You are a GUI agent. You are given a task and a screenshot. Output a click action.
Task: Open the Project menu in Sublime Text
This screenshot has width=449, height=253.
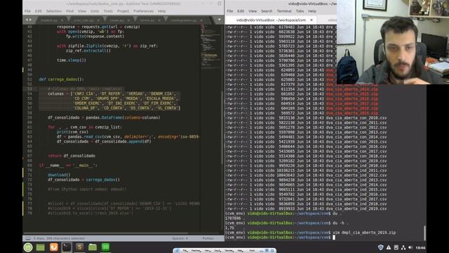123,11
